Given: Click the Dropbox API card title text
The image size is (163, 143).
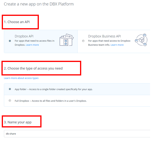Looking at the screenshot, I should 24,36.
